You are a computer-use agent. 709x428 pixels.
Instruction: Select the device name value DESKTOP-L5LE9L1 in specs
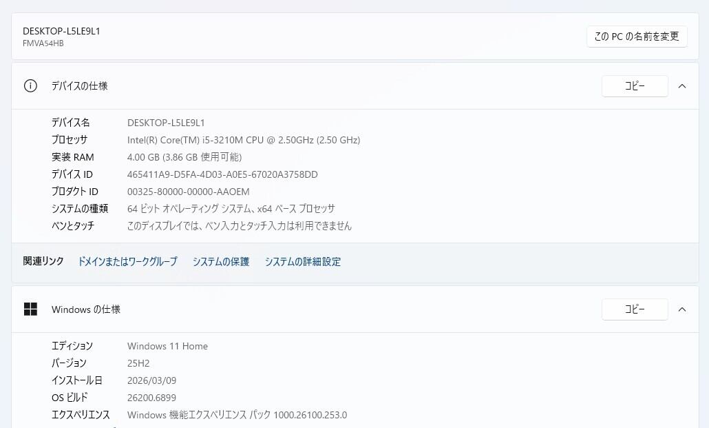[166, 123]
